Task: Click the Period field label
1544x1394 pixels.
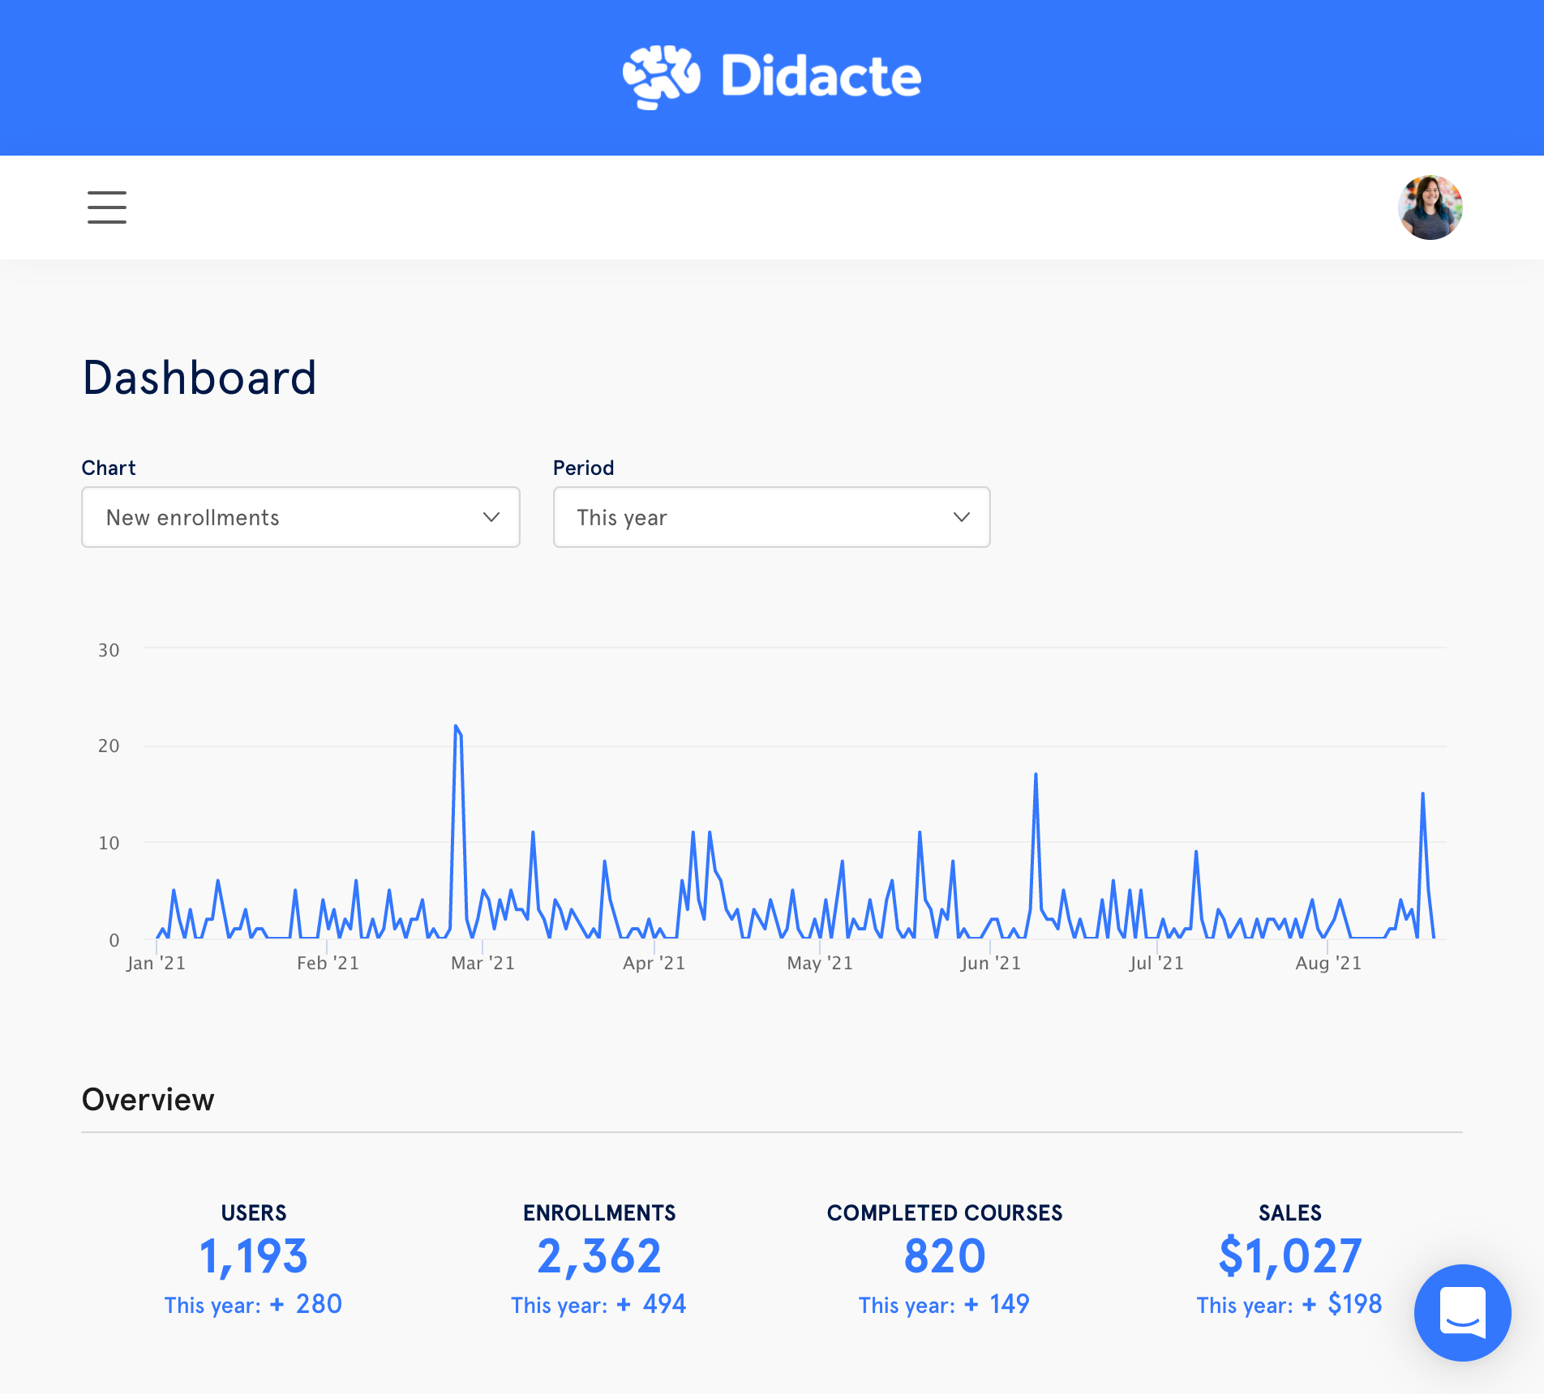Action: 583,468
